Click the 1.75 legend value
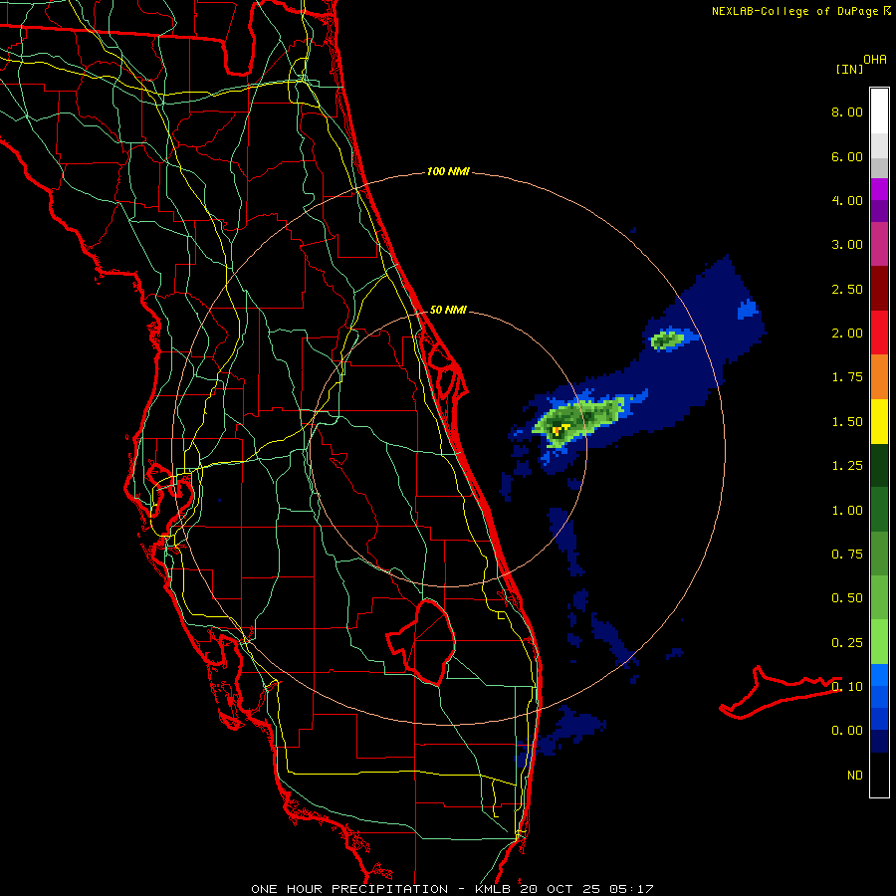 pos(847,377)
